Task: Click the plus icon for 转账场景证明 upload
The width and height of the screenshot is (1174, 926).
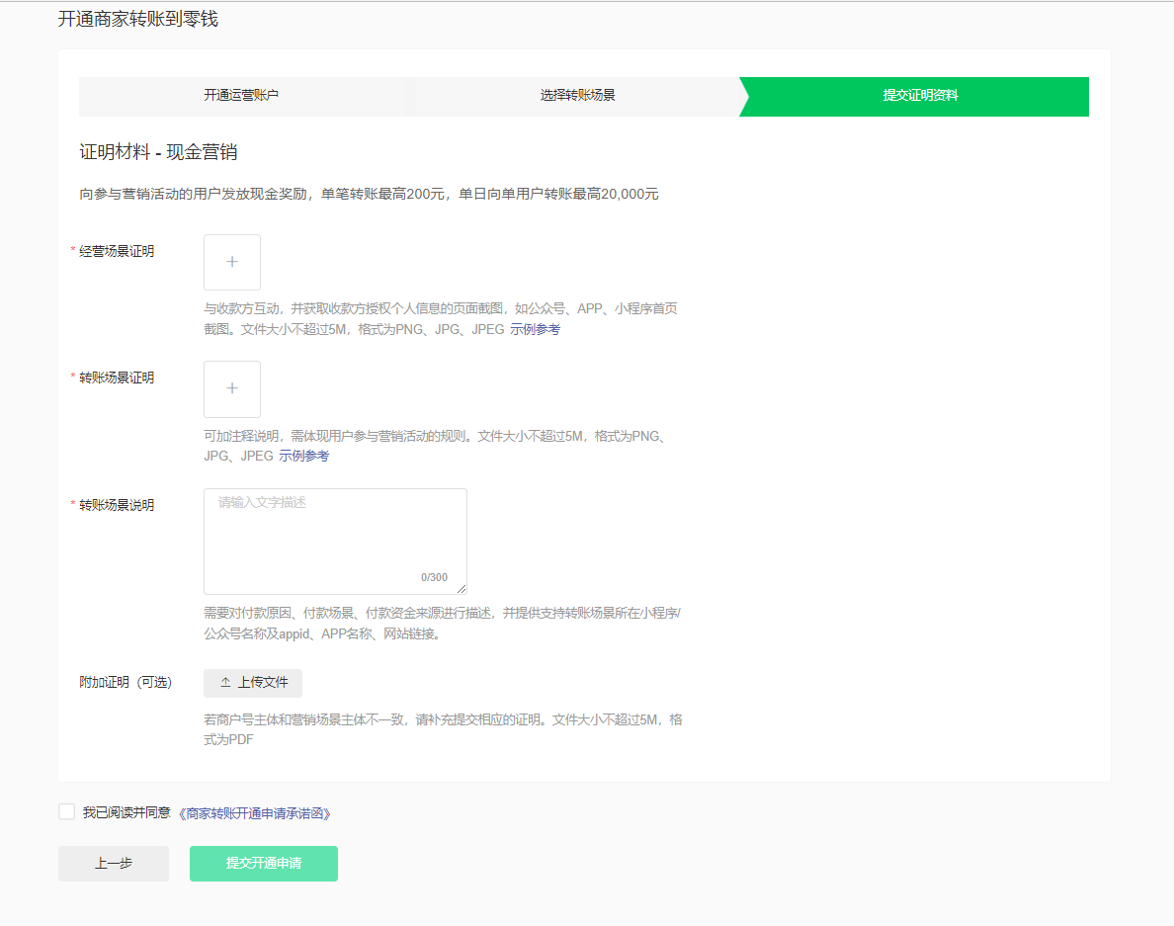Action: click(x=232, y=388)
